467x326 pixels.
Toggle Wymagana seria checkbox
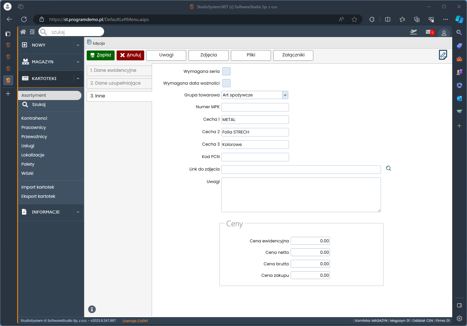(226, 71)
